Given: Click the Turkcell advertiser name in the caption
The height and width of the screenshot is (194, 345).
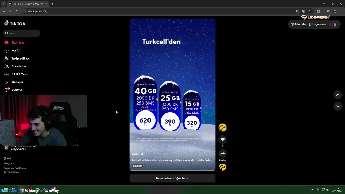Looking at the screenshot, I should (x=137, y=154).
